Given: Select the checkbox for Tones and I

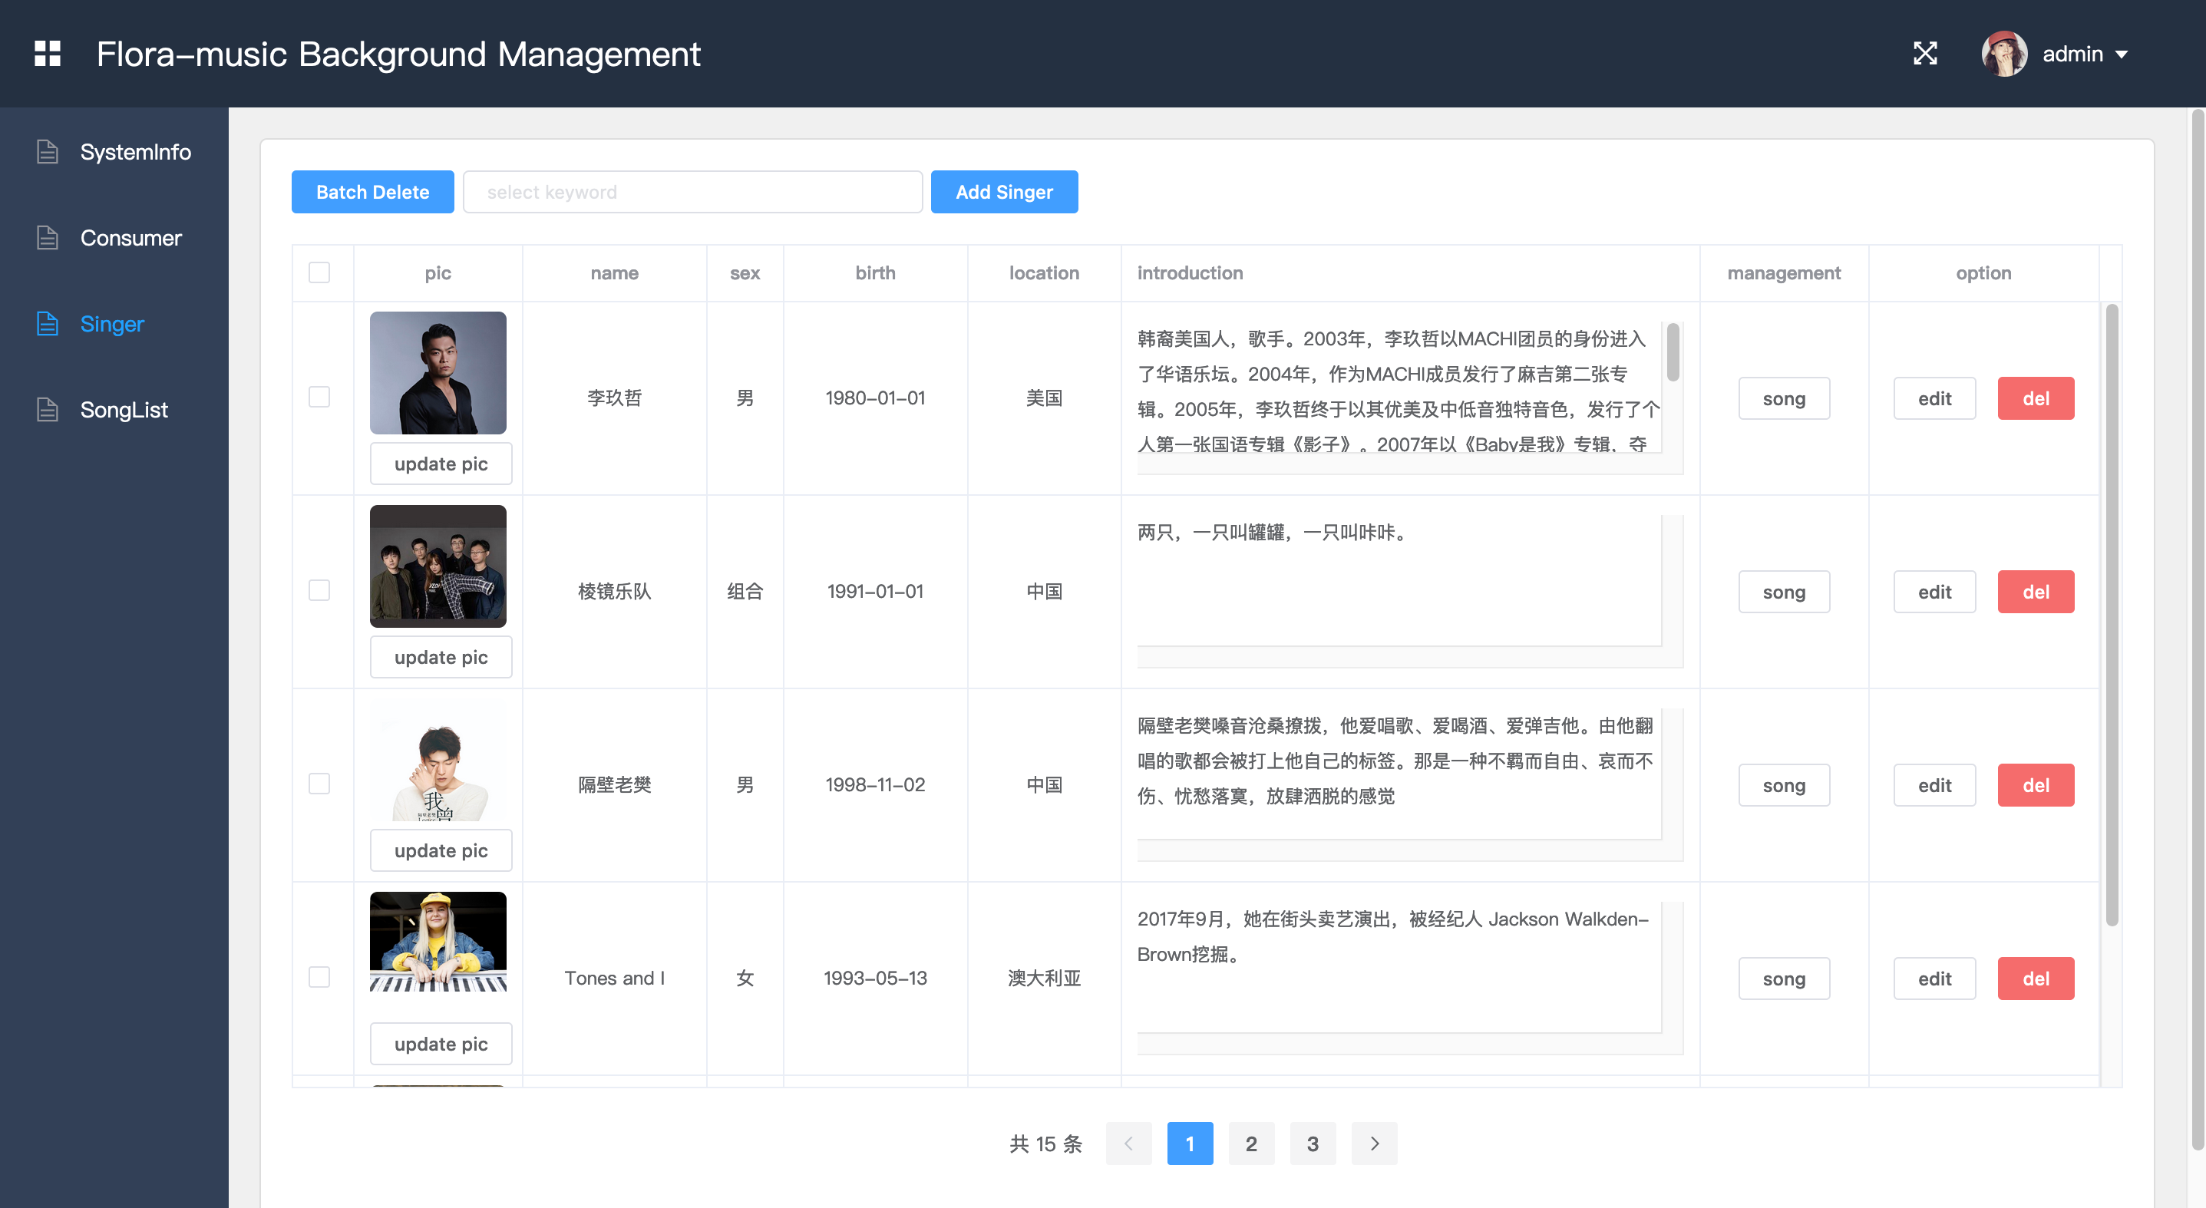Looking at the screenshot, I should coord(320,977).
